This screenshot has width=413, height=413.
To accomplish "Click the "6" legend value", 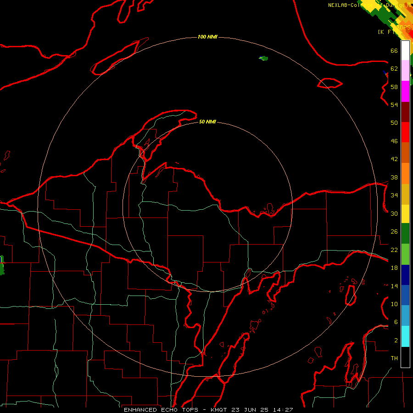I will coord(396,322).
